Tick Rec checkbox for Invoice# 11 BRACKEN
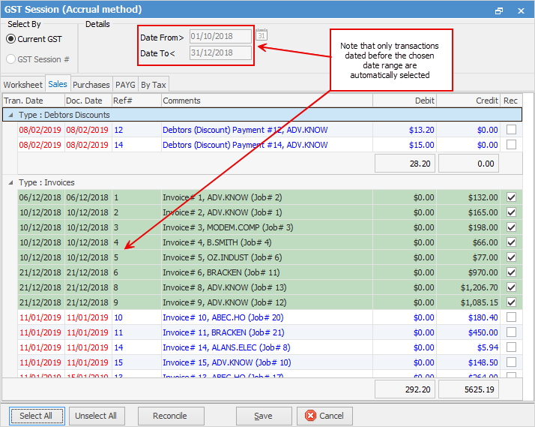535x427 pixels. click(x=511, y=332)
